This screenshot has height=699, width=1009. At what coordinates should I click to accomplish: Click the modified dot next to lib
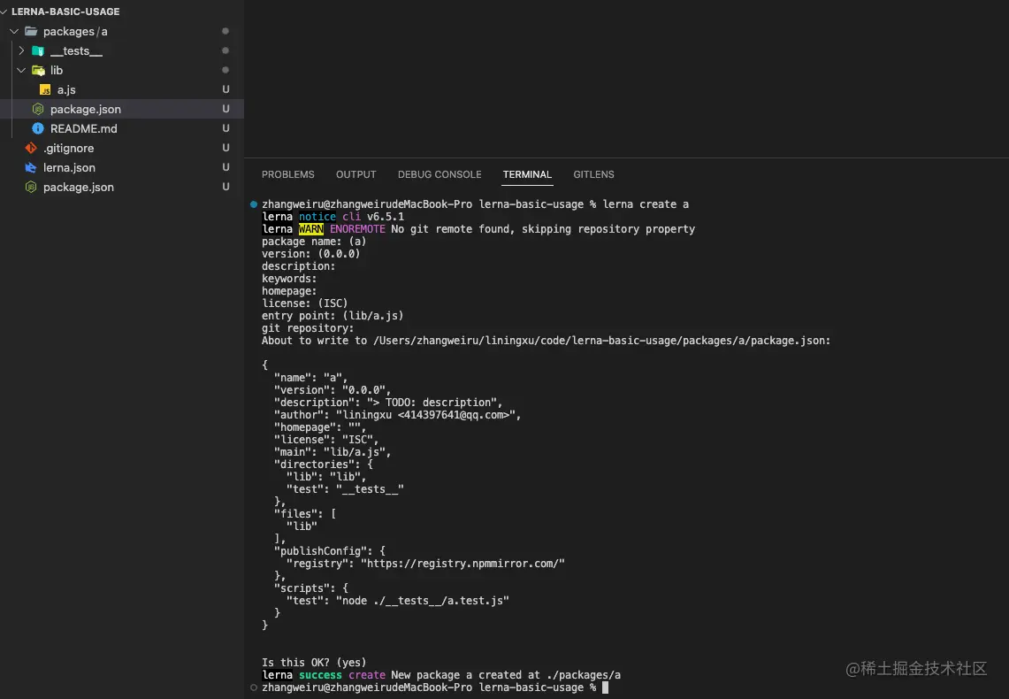[225, 70]
